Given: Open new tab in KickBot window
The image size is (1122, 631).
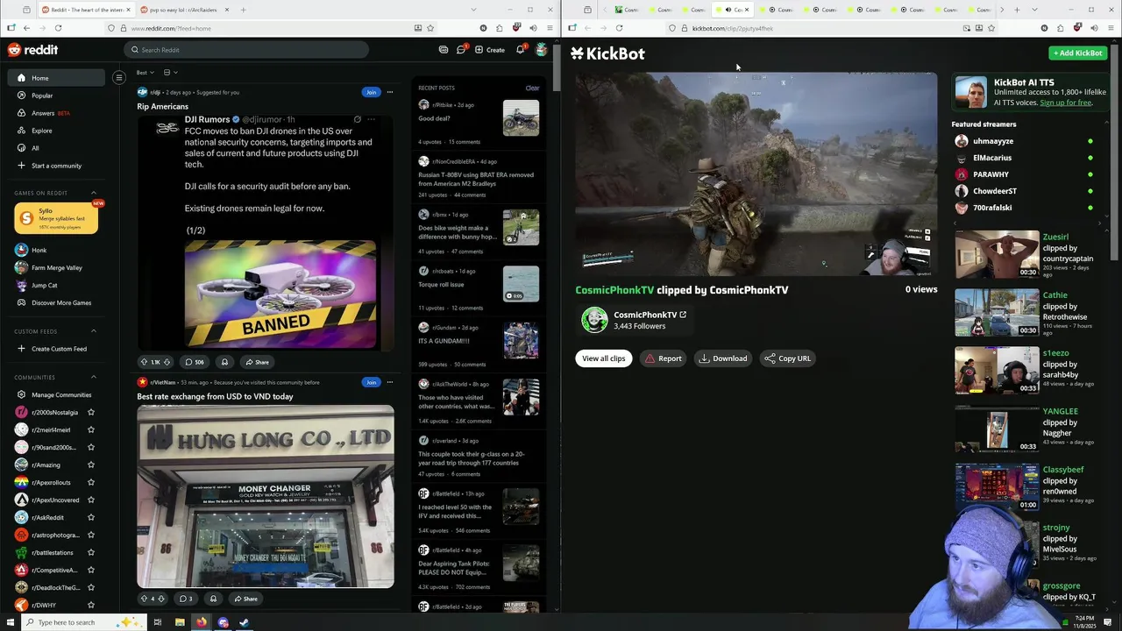Looking at the screenshot, I should [x=1017, y=10].
